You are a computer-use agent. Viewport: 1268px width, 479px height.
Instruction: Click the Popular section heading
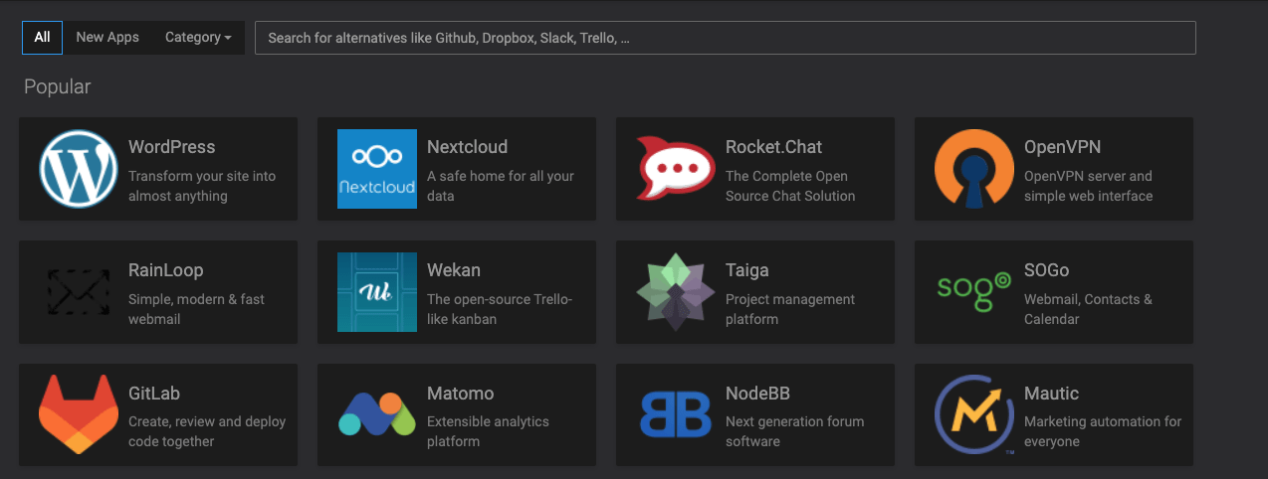57,87
